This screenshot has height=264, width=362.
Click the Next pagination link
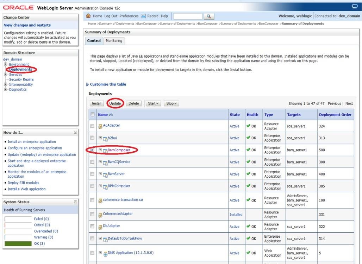(349, 104)
